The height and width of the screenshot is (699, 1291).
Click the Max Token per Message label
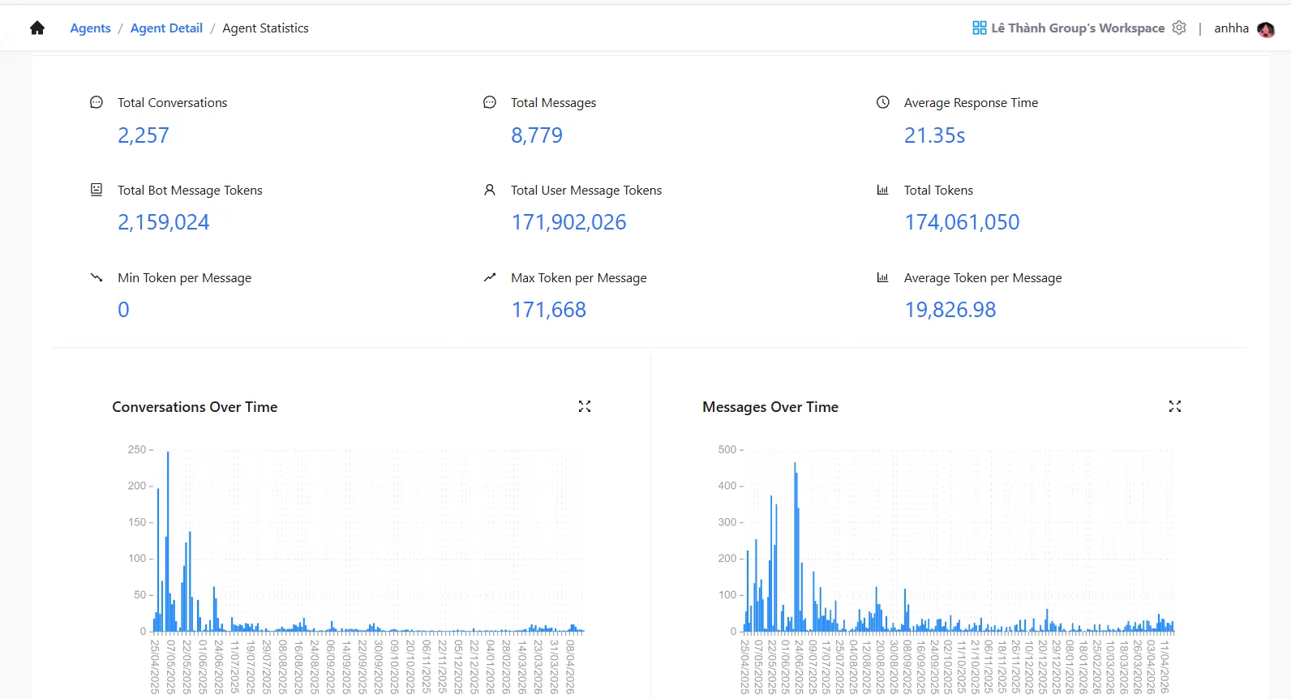click(x=579, y=277)
